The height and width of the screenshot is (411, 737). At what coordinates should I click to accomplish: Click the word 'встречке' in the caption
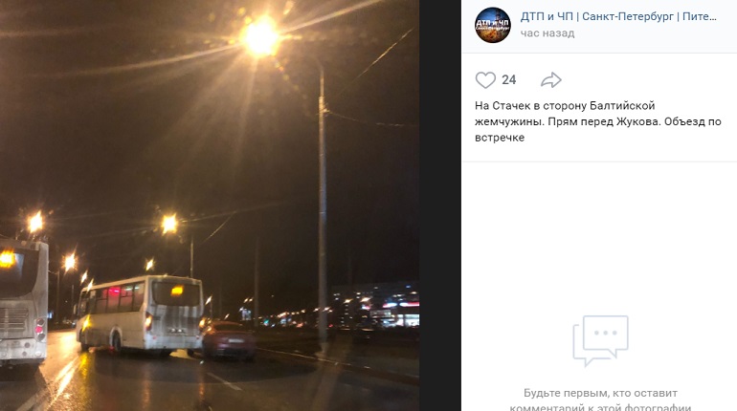(x=500, y=138)
